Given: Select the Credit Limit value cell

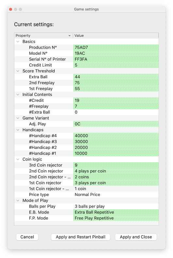Looking at the screenshot, I should (x=116, y=65).
